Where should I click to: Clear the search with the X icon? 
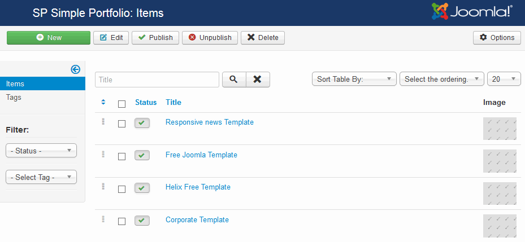coord(258,80)
